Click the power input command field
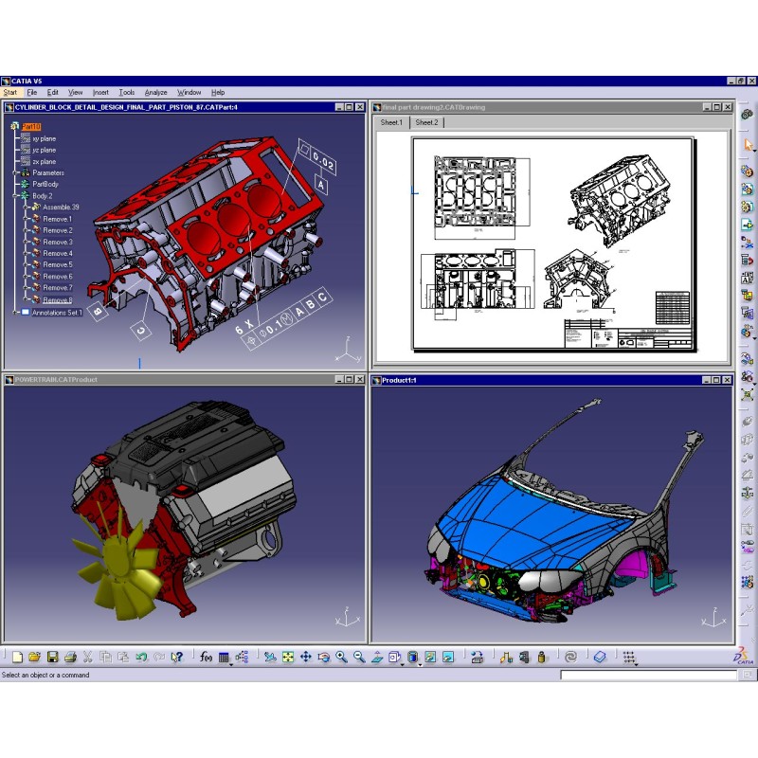Viewport: 758px width, 758px height. tap(649, 675)
